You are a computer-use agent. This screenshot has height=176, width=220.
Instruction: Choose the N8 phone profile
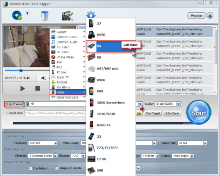(110, 57)
